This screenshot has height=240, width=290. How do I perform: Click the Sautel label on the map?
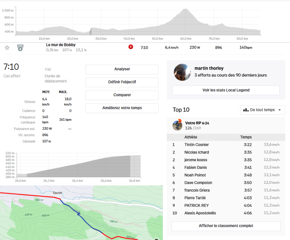57,193
